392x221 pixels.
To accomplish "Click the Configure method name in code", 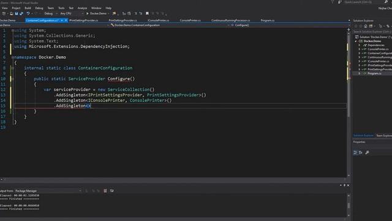I will click(x=119, y=79).
